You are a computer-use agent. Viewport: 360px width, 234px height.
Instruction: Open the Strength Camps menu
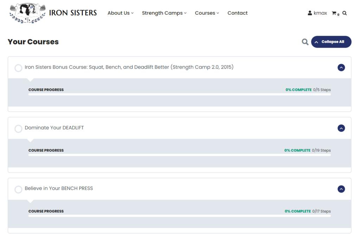click(164, 13)
